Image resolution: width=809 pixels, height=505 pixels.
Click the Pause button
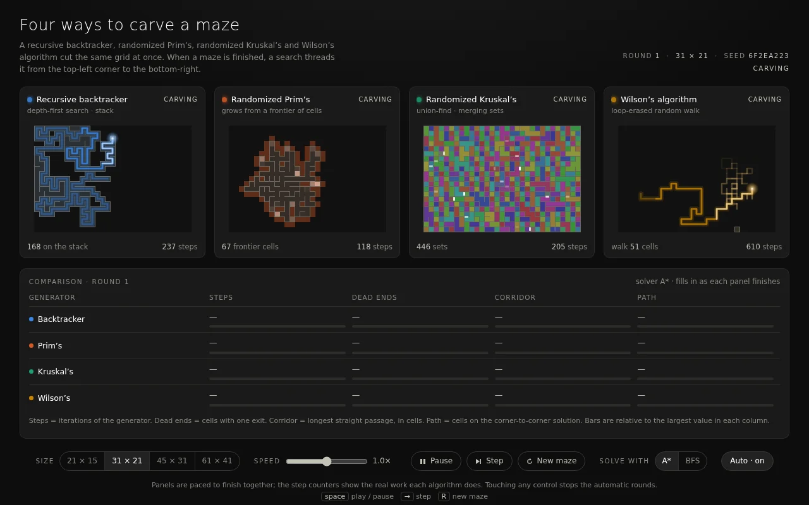(x=436, y=461)
